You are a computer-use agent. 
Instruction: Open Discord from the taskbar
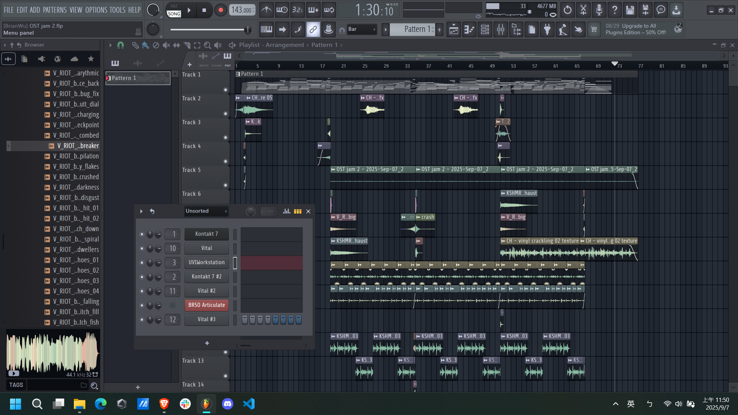click(228, 404)
